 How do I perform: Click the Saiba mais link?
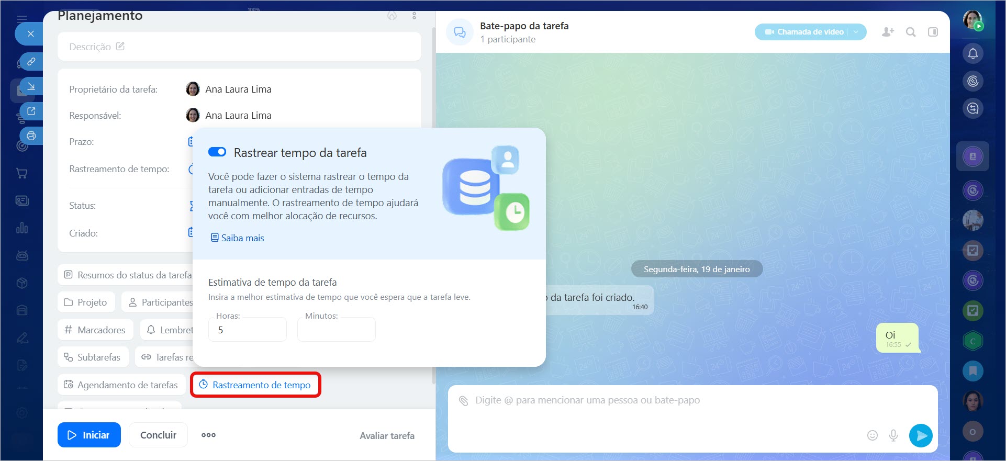237,238
